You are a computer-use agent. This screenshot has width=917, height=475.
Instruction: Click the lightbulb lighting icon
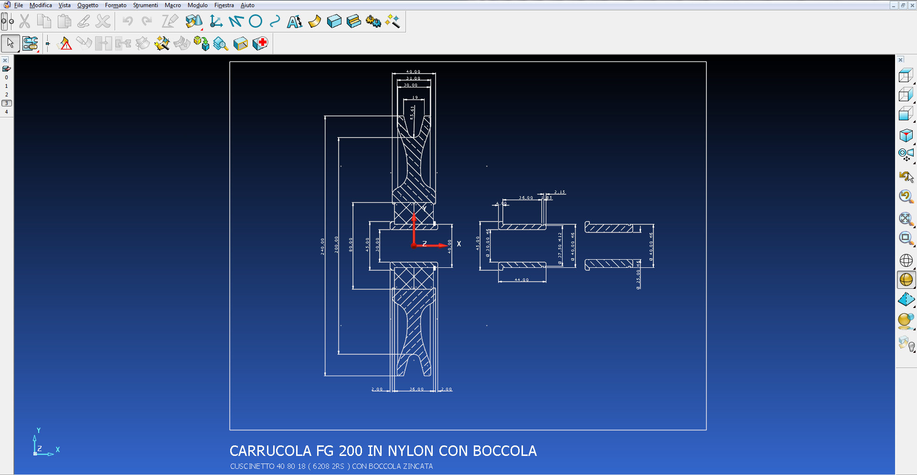[x=906, y=344]
